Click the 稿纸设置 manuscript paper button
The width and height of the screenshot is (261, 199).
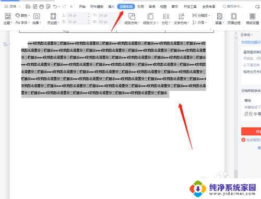[253, 19]
